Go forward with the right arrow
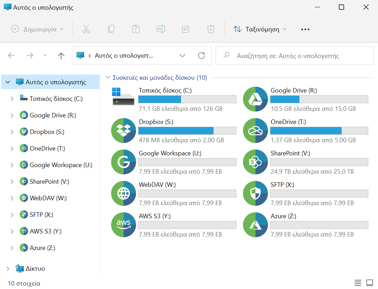 point(30,56)
